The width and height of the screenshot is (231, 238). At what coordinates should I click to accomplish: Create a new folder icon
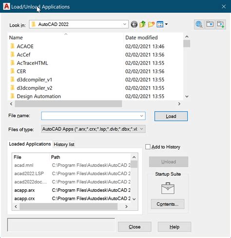151,24
